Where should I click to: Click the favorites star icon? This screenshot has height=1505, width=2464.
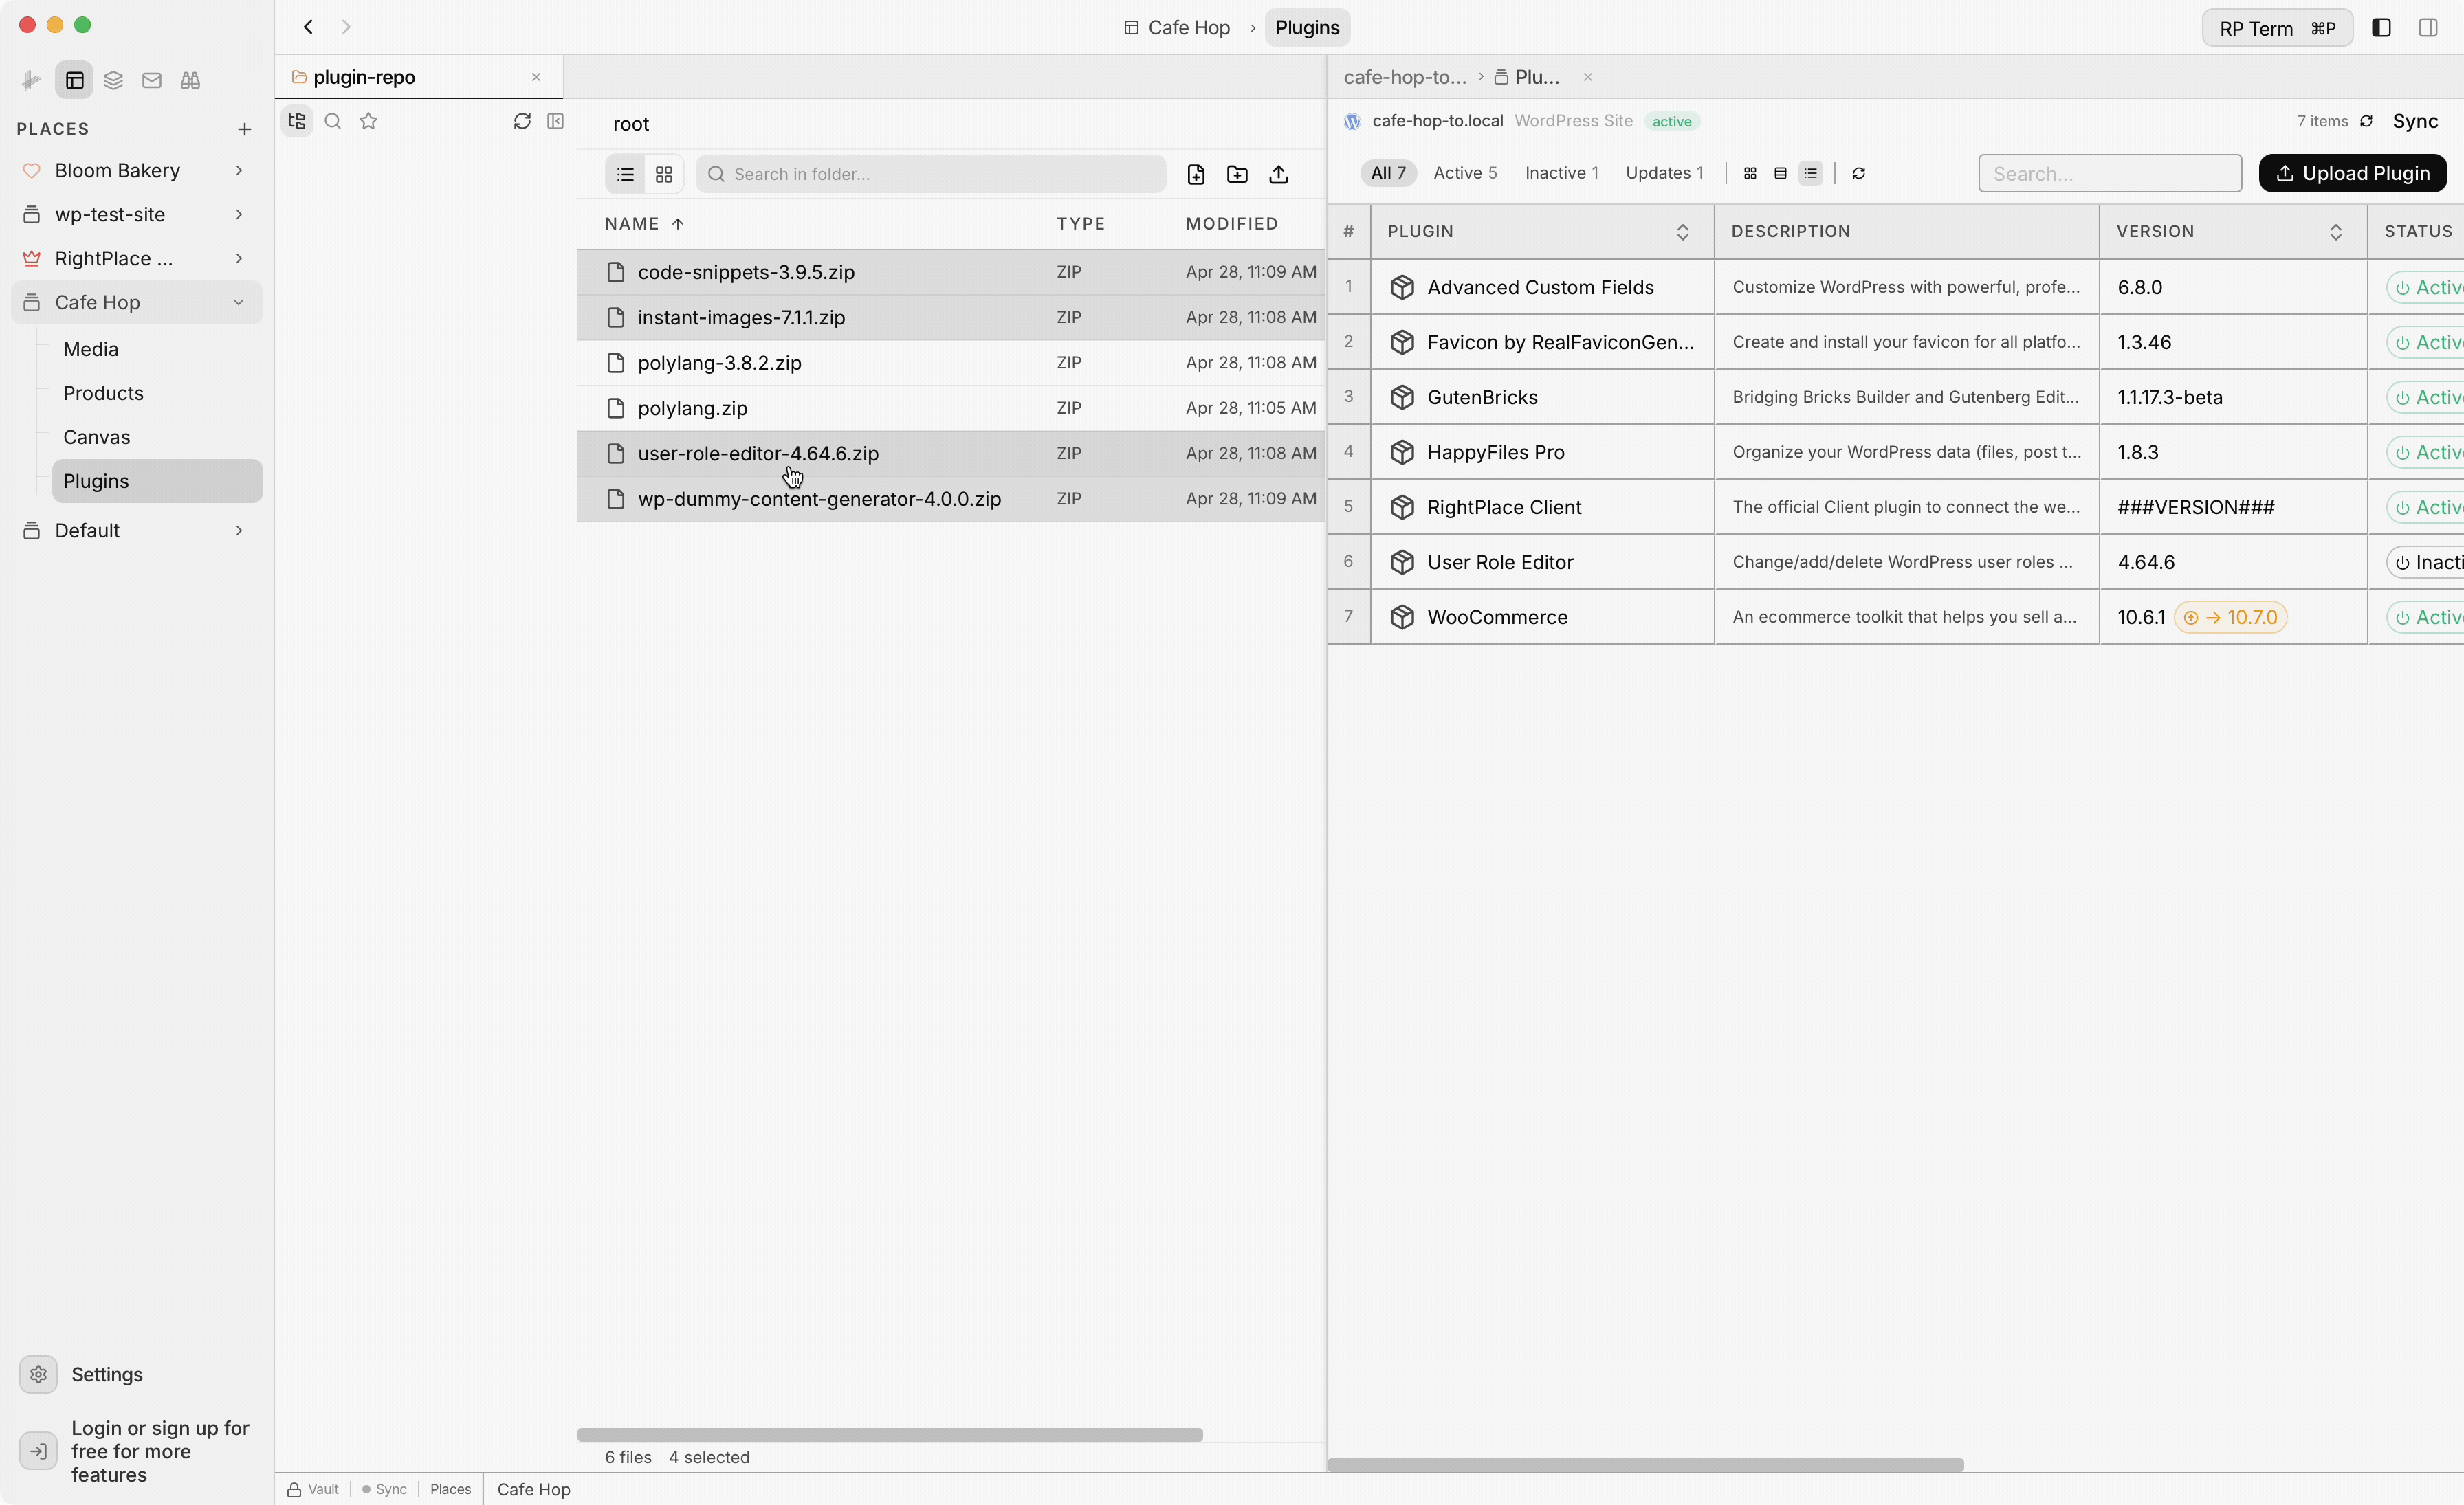click(369, 121)
